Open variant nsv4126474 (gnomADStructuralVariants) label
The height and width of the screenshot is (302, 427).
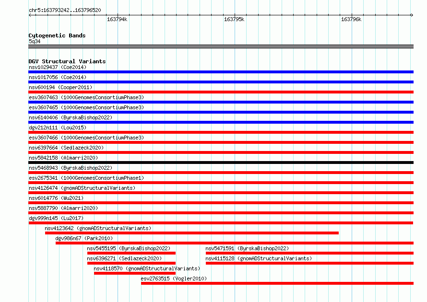(x=82, y=188)
